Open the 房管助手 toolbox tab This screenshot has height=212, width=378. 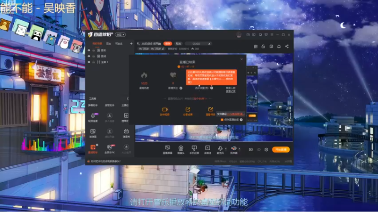pos(110,105)
